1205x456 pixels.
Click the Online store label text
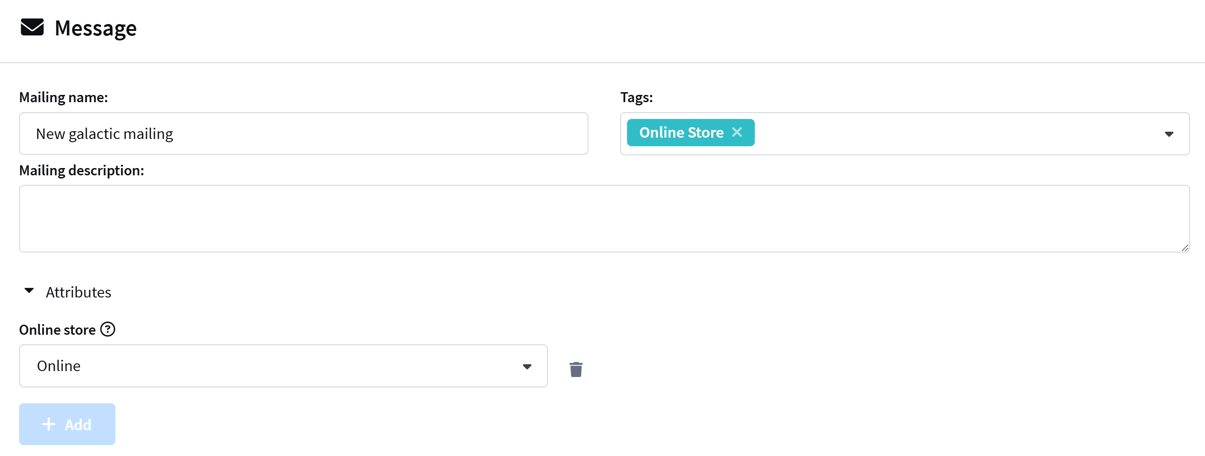pyautogui.click(x=57, y=330)
